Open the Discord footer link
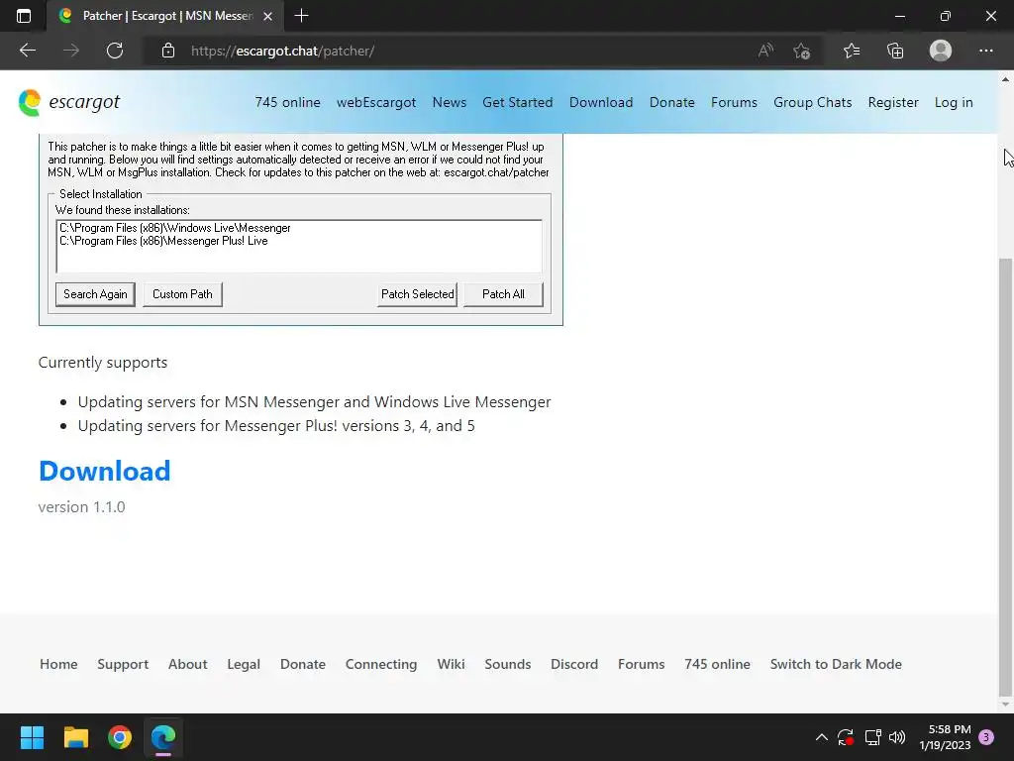This screenshot has height=761, width=1014. pos(574,664)
